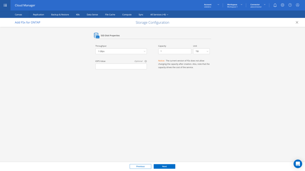Open the user profile icon

pyautogui.click(x=297, y=5)
